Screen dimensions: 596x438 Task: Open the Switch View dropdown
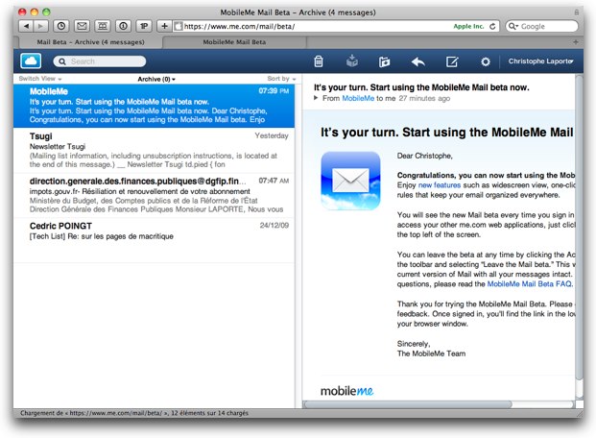click(x=40, y=79)
